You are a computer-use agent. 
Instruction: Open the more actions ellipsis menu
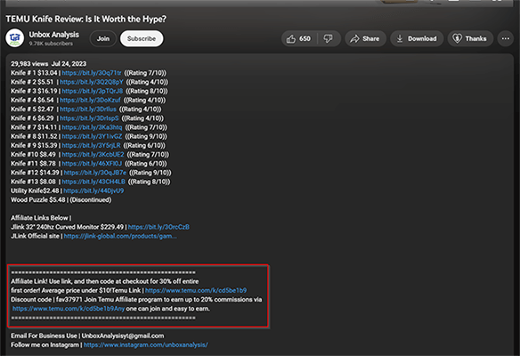(x=505, y=39)
